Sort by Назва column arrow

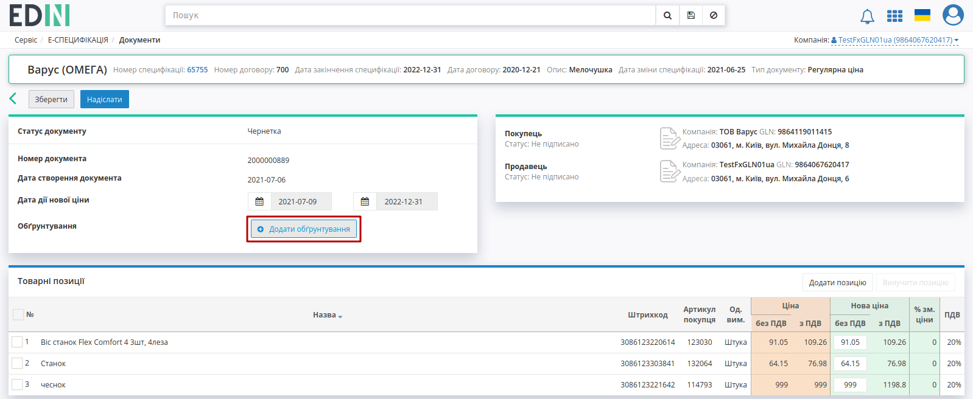click(340, 316)
